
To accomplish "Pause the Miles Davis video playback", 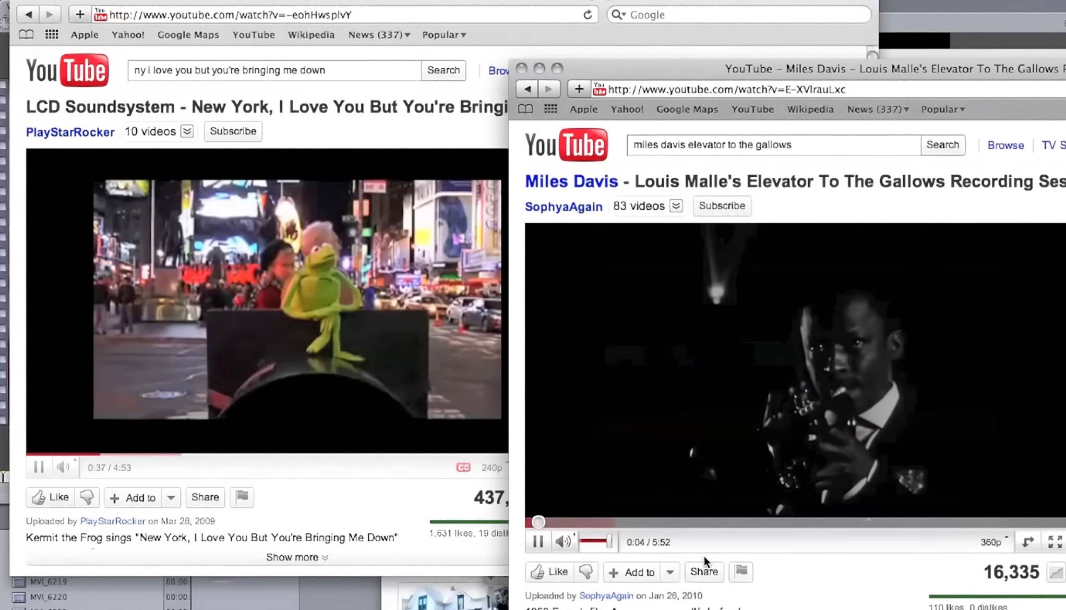I will pos(538,542).
